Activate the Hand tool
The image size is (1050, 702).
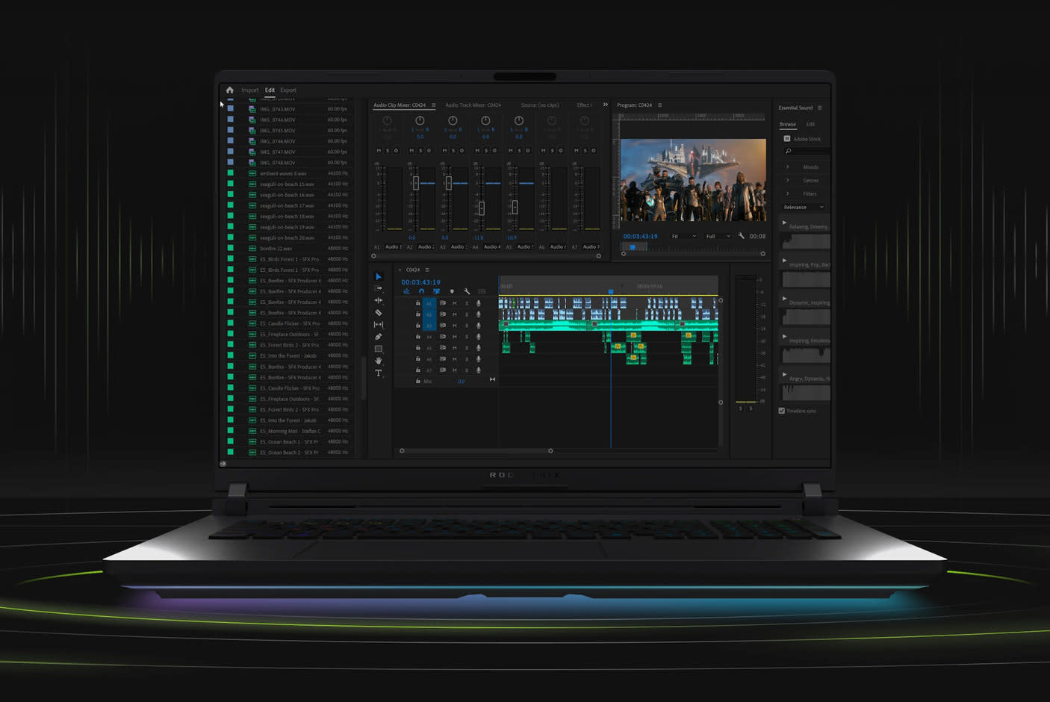(379, 361)
